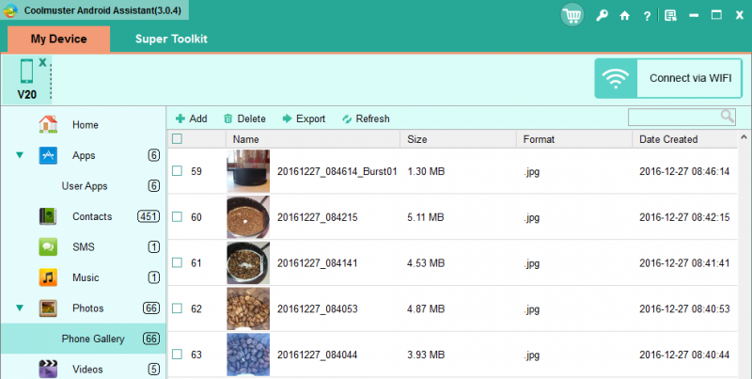Screen dimensions: 752x379
Task: Click the shopping cart icon in title bar
Action: pos(572,15)
